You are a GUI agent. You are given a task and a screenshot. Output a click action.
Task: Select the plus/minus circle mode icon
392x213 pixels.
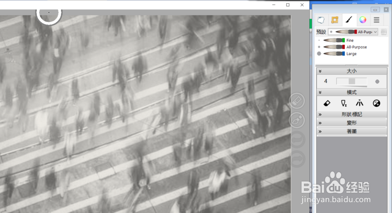pyautogui.click(x=376, y=103)
